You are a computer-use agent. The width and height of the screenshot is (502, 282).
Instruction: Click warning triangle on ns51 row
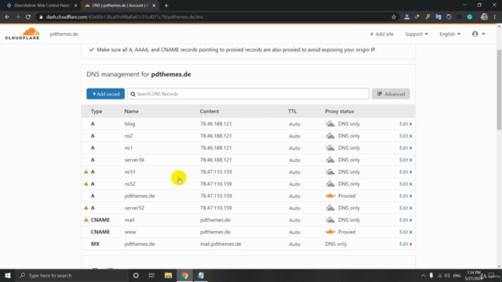pyautogui.click(x=85, y=172)
